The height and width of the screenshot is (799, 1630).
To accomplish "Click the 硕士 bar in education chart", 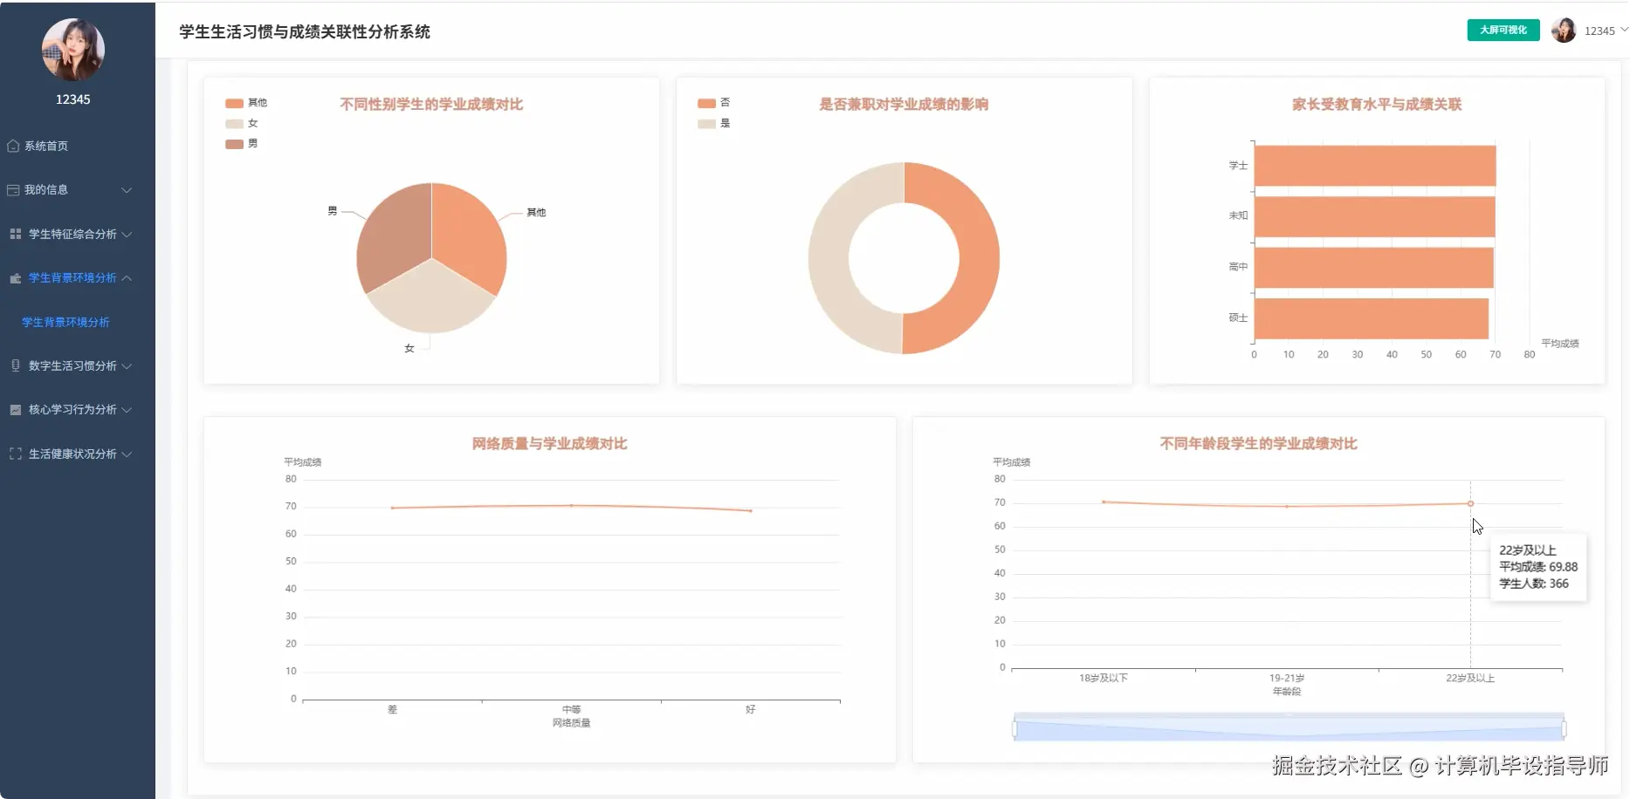I will click(1372, 318).
